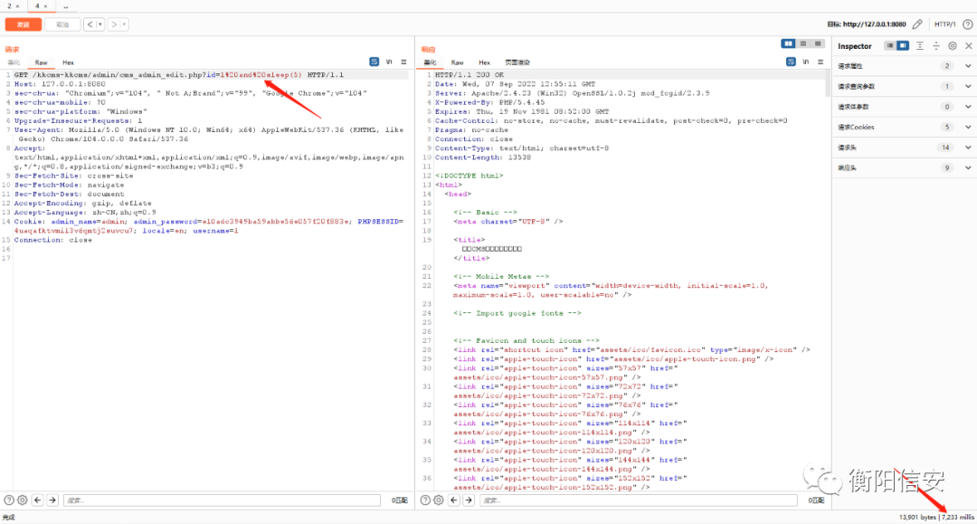Click 'X-Powered-By: PHP/5.4.45' response header

(489, 102)
